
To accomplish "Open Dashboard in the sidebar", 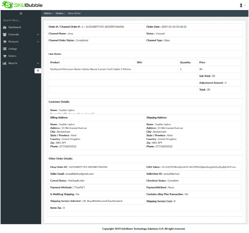I will click(x=21, y=27).
